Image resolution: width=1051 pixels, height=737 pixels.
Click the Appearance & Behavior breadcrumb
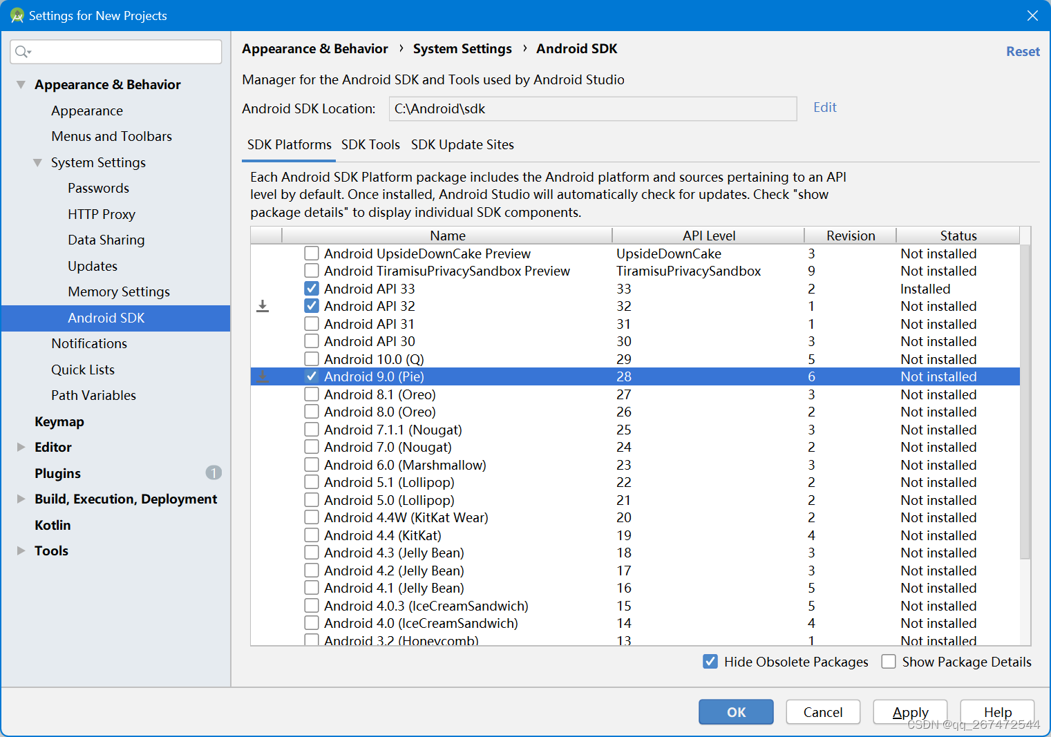pyautogui.click(x=315, y=48)
